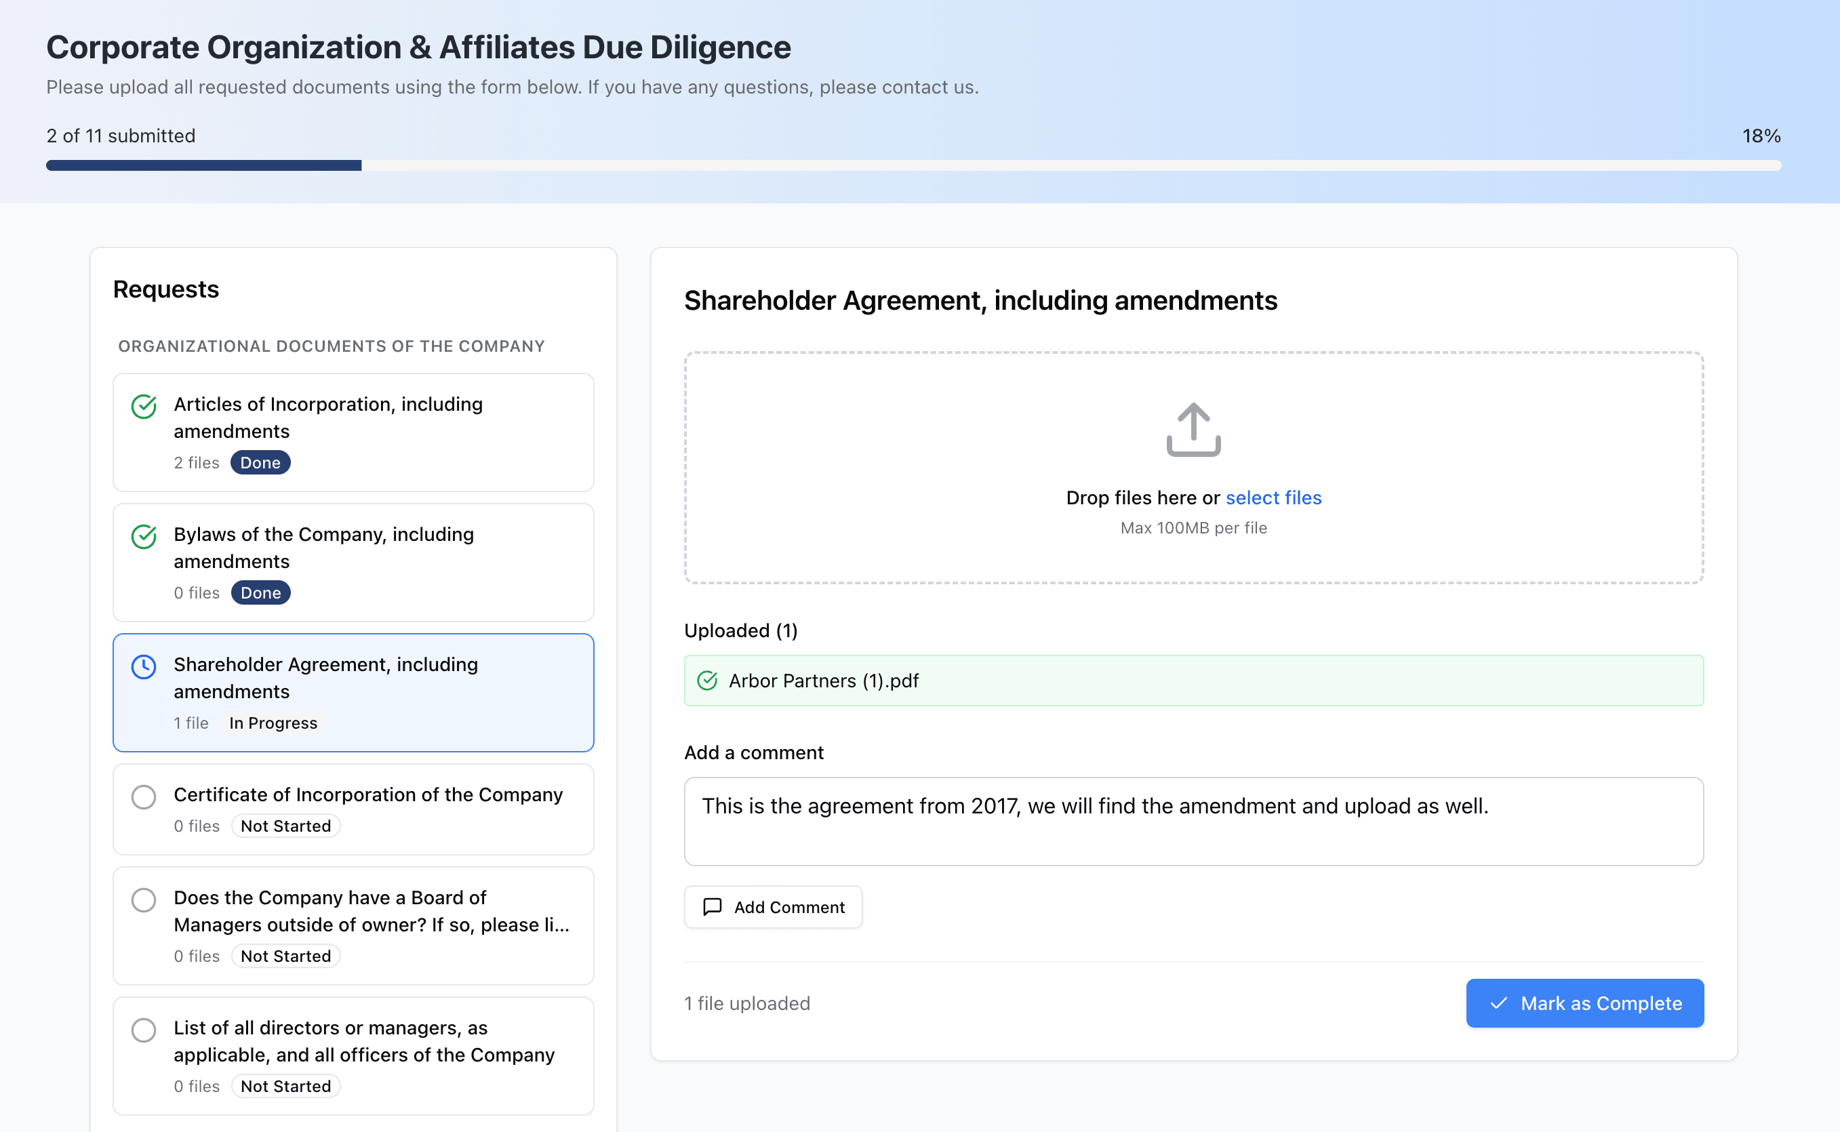
Task: Toggle the status circle on List of directors request
Action: click(x=144, y=1031)
